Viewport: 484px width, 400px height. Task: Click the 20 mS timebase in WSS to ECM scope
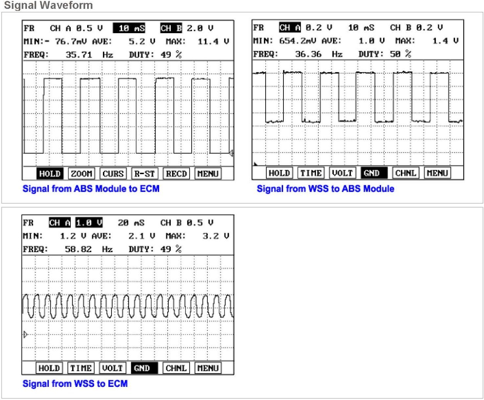pyautogui.click(x=131, y=223)
